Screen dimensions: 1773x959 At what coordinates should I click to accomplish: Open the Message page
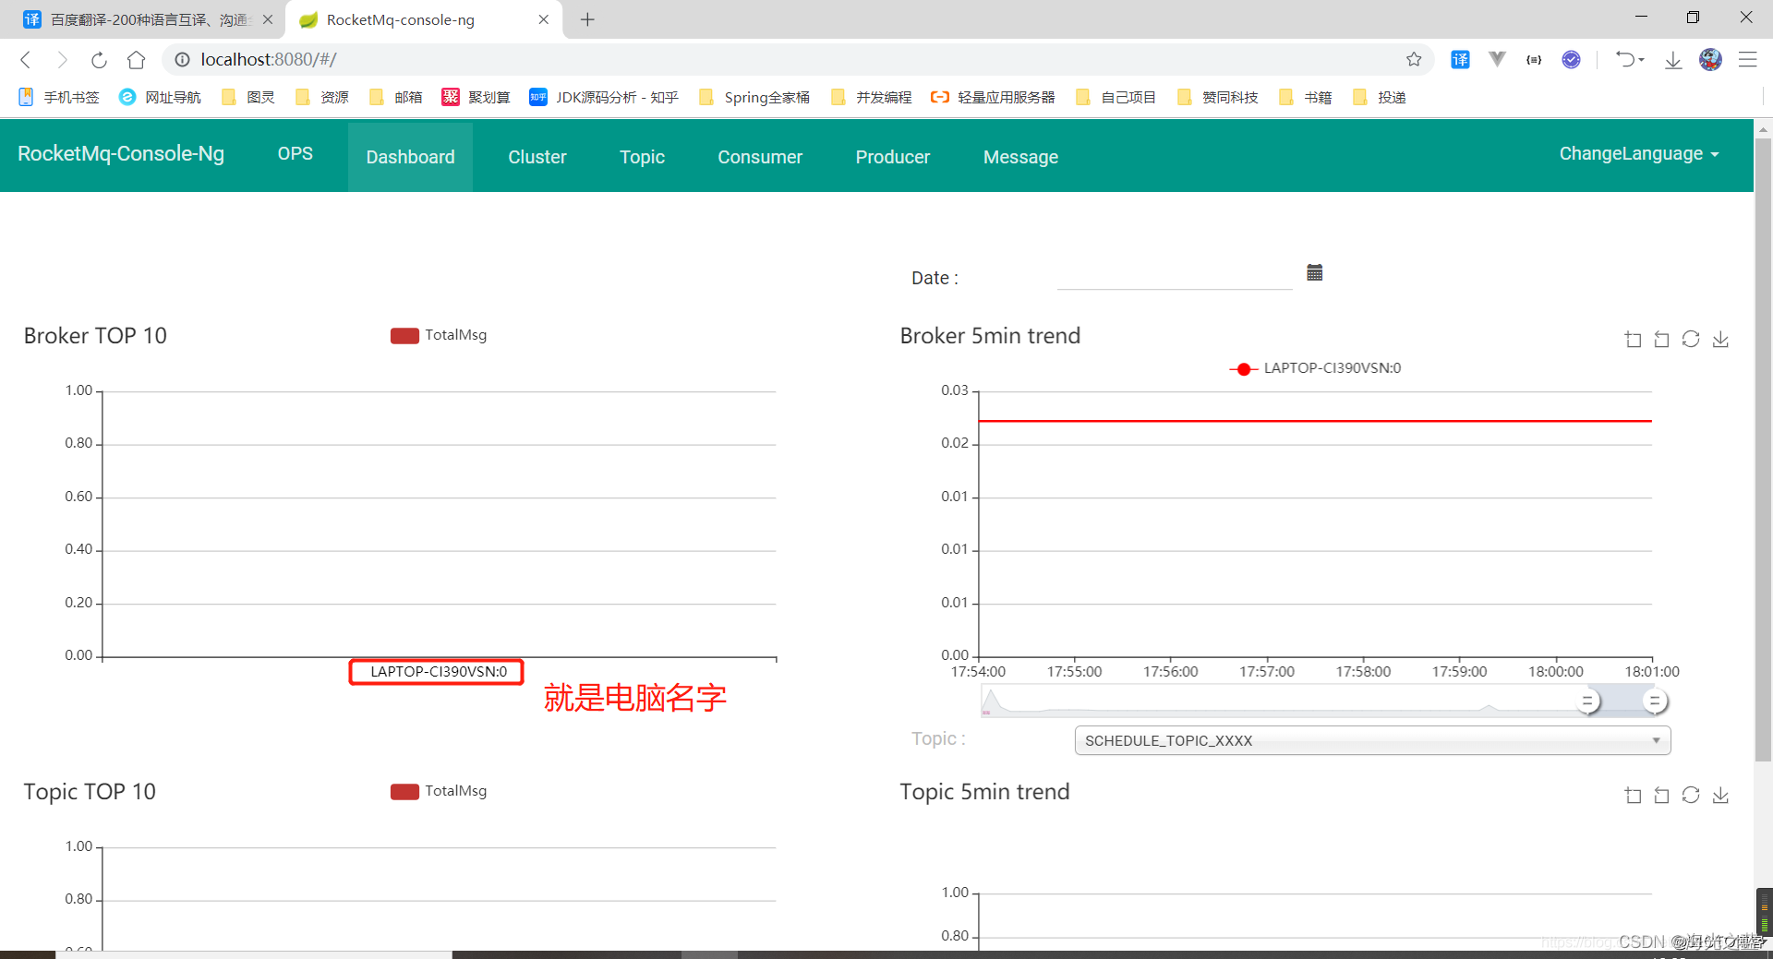[x=1020, y=157]
